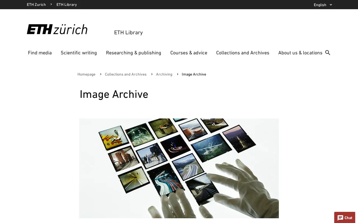Click ETH Library link in top bar
This screenshot has height=223, width=358.
click(67, 4)
